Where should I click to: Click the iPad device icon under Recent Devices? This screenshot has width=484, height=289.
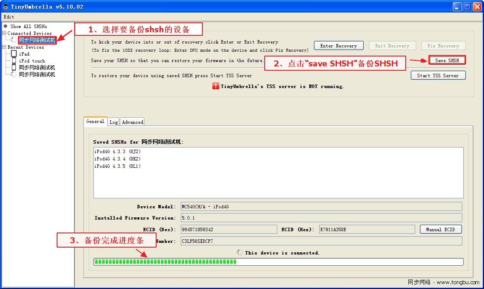click(14, 54)
